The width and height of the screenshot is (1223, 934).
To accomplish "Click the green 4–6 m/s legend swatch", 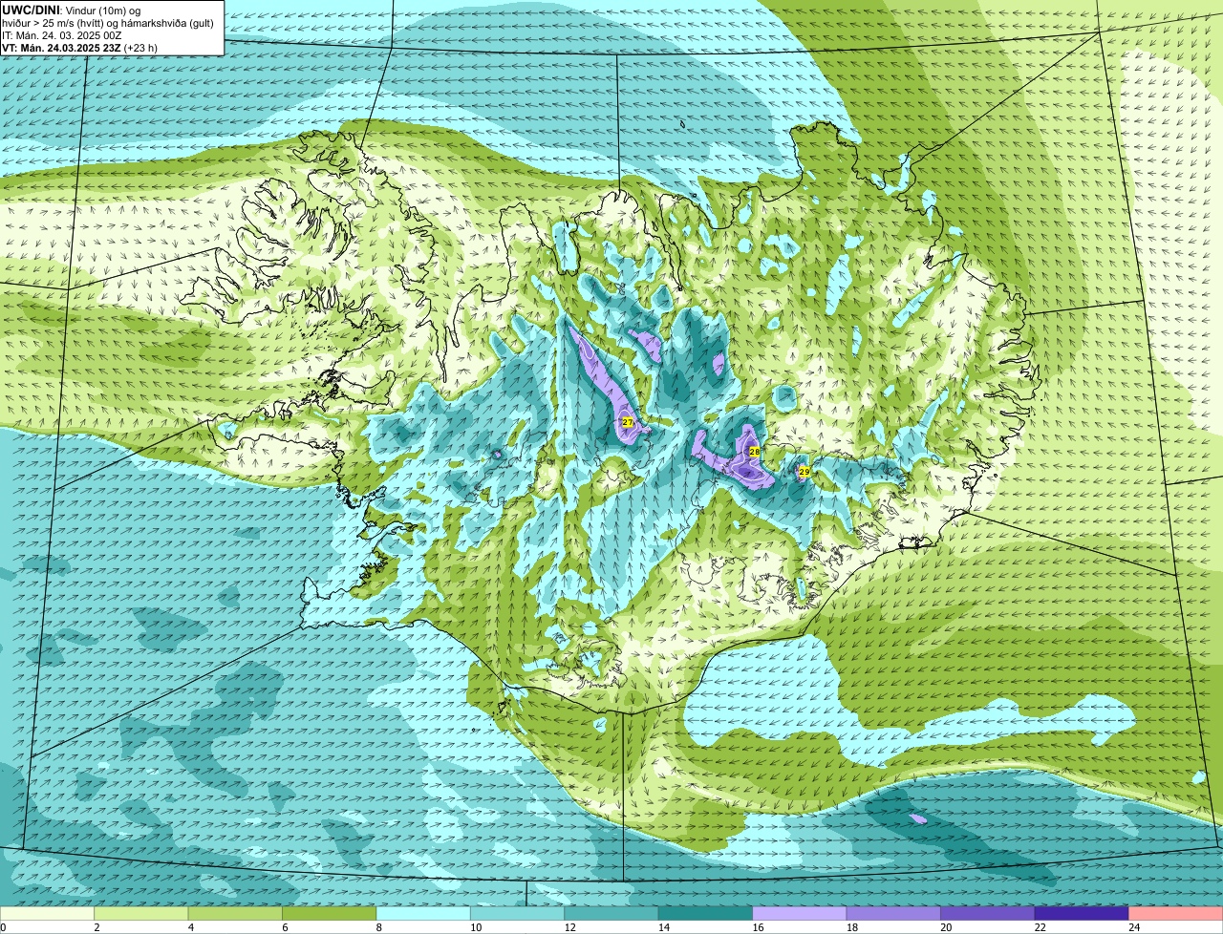I will (235, 913).
